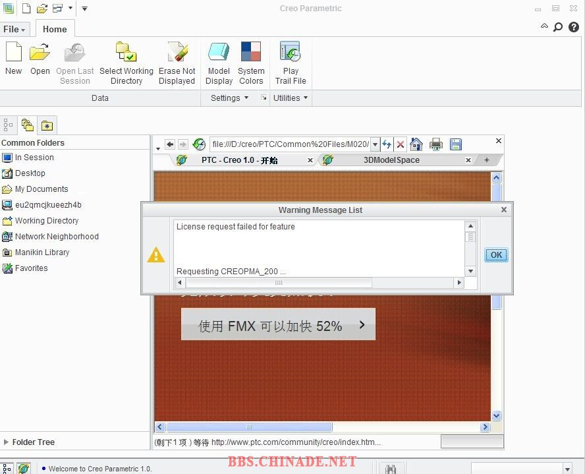Screen dimensions: 585x474
Task: Open In Session folder
Action: pyautogui.click(x=28, y=158)
